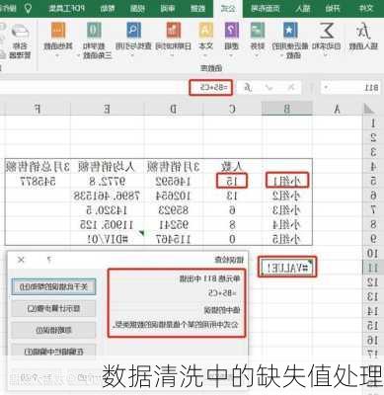Select column header B
Screen dimensions: 384x395
pyautogui.click(x=287, y=109)
